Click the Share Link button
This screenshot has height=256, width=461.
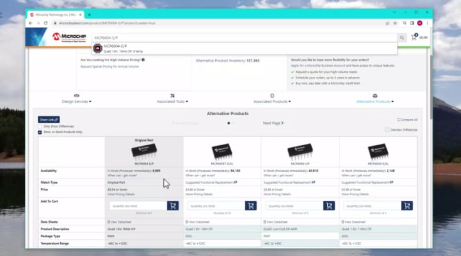[49, 120]
